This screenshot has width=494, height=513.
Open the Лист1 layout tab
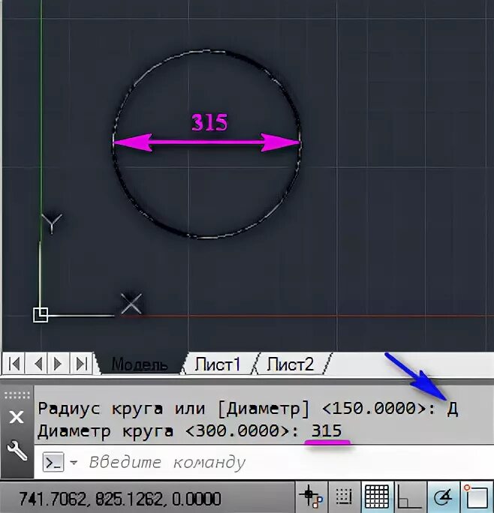point(218,364)
